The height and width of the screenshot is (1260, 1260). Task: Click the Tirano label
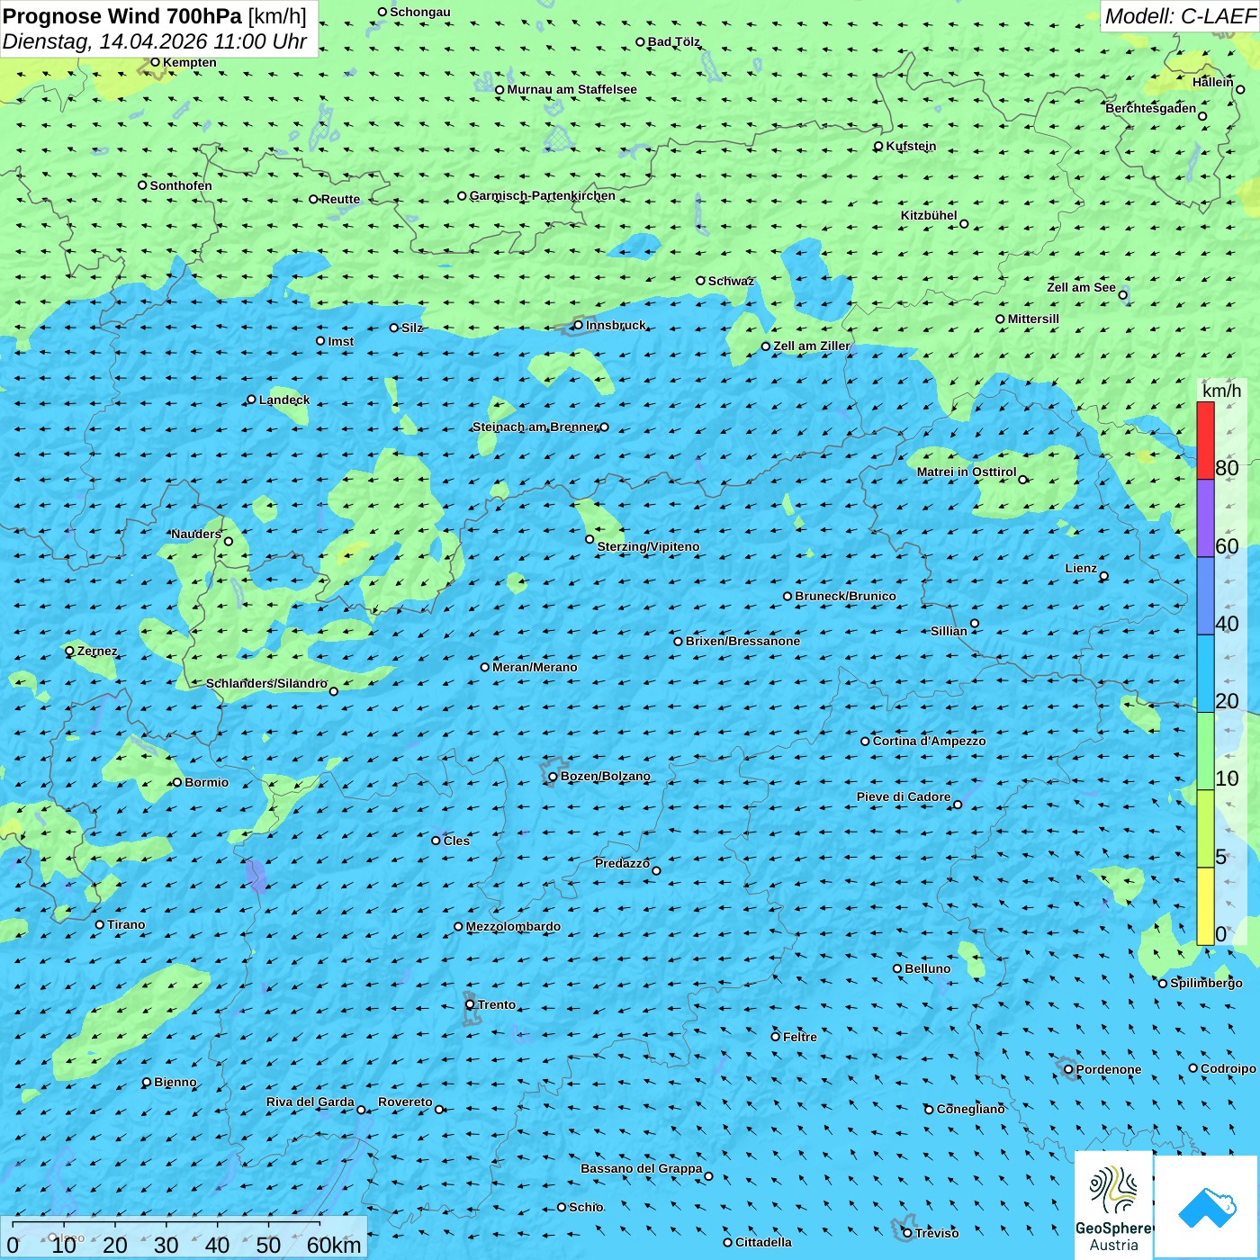126,924
